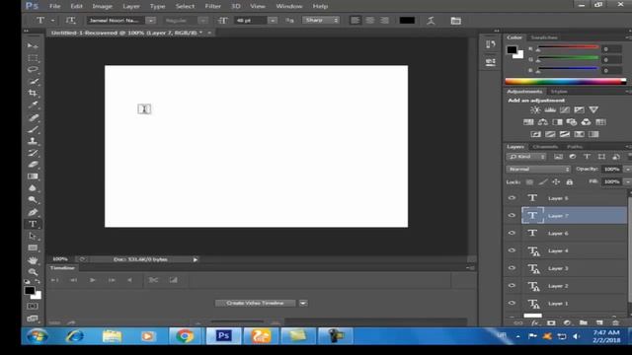Hide Layer 2 with eye icon
This screenshot has height=355, width=632.
[x=512, y=286]
